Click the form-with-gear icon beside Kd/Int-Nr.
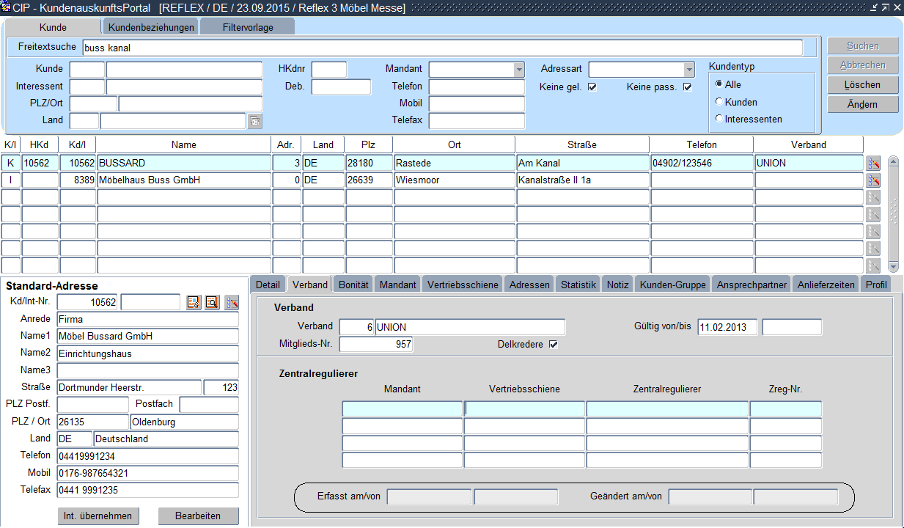 [194, 302]
